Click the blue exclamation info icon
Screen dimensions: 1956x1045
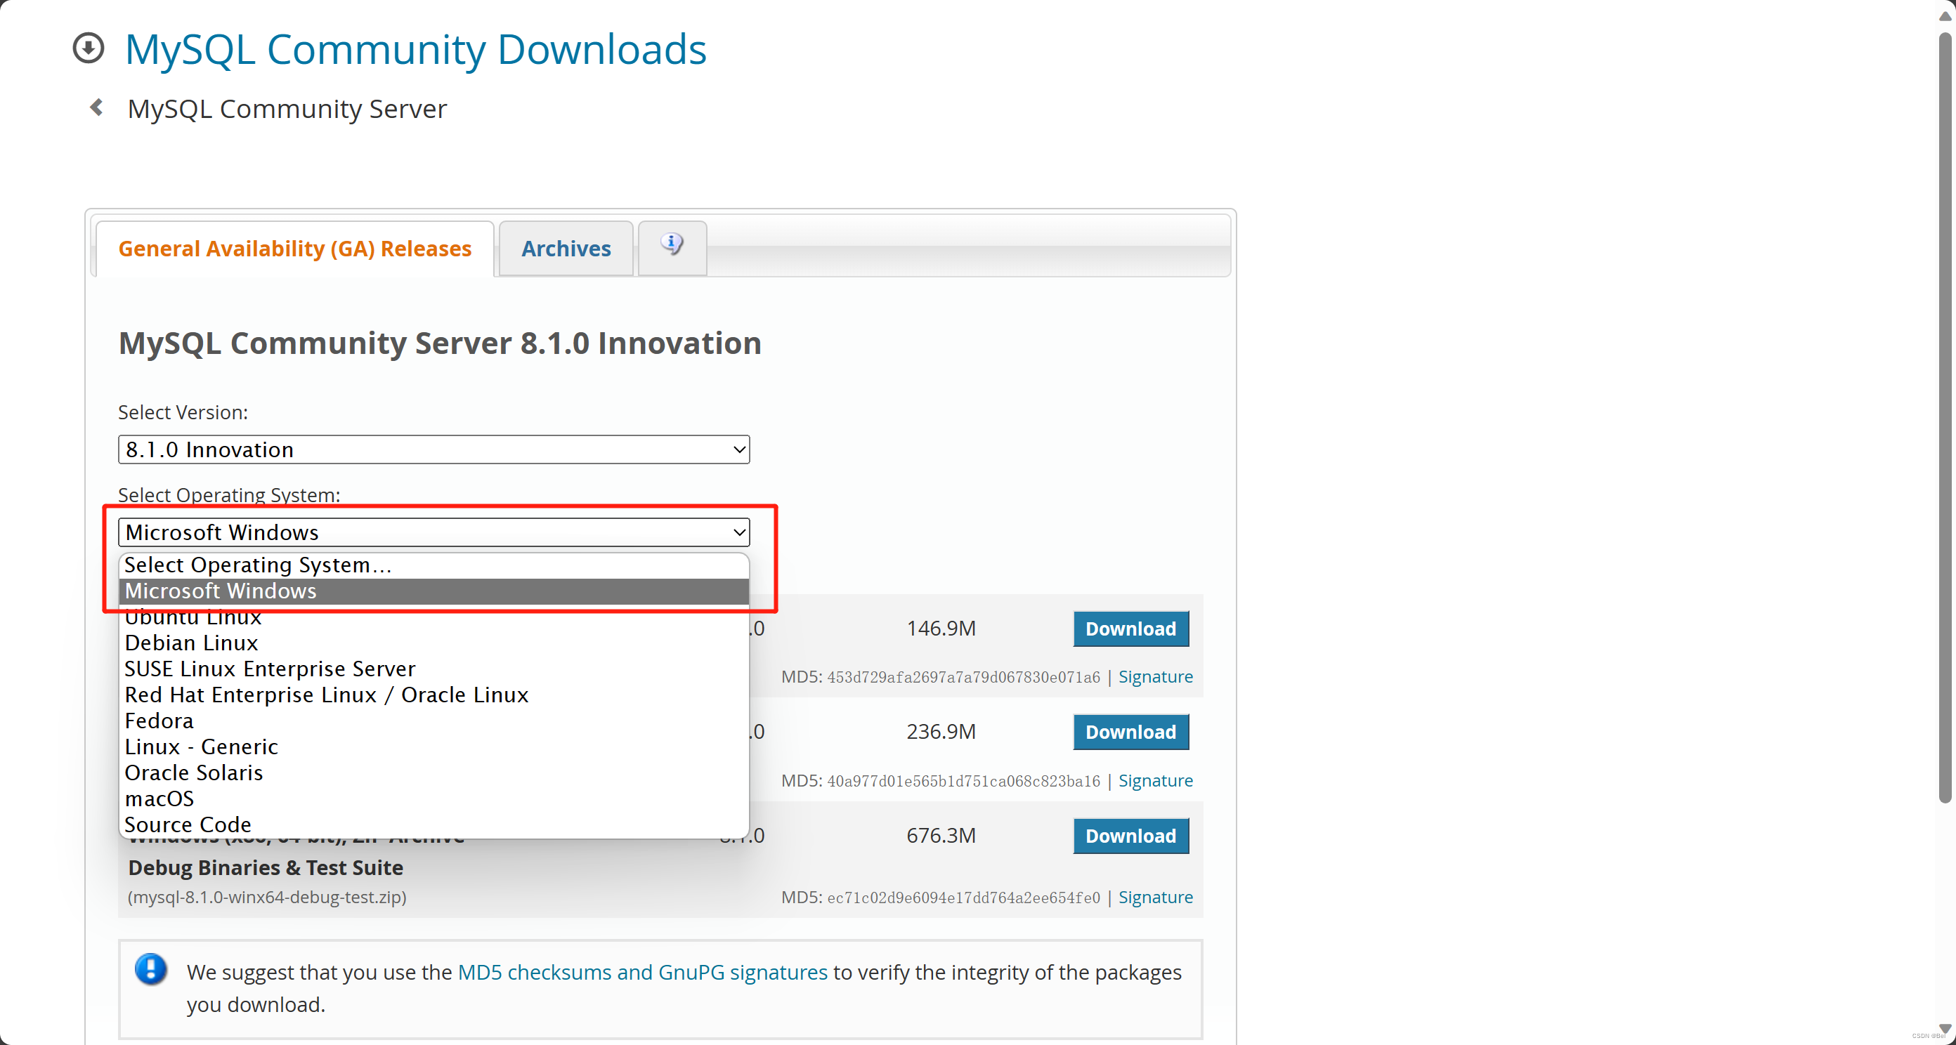[x=150, y=969]
